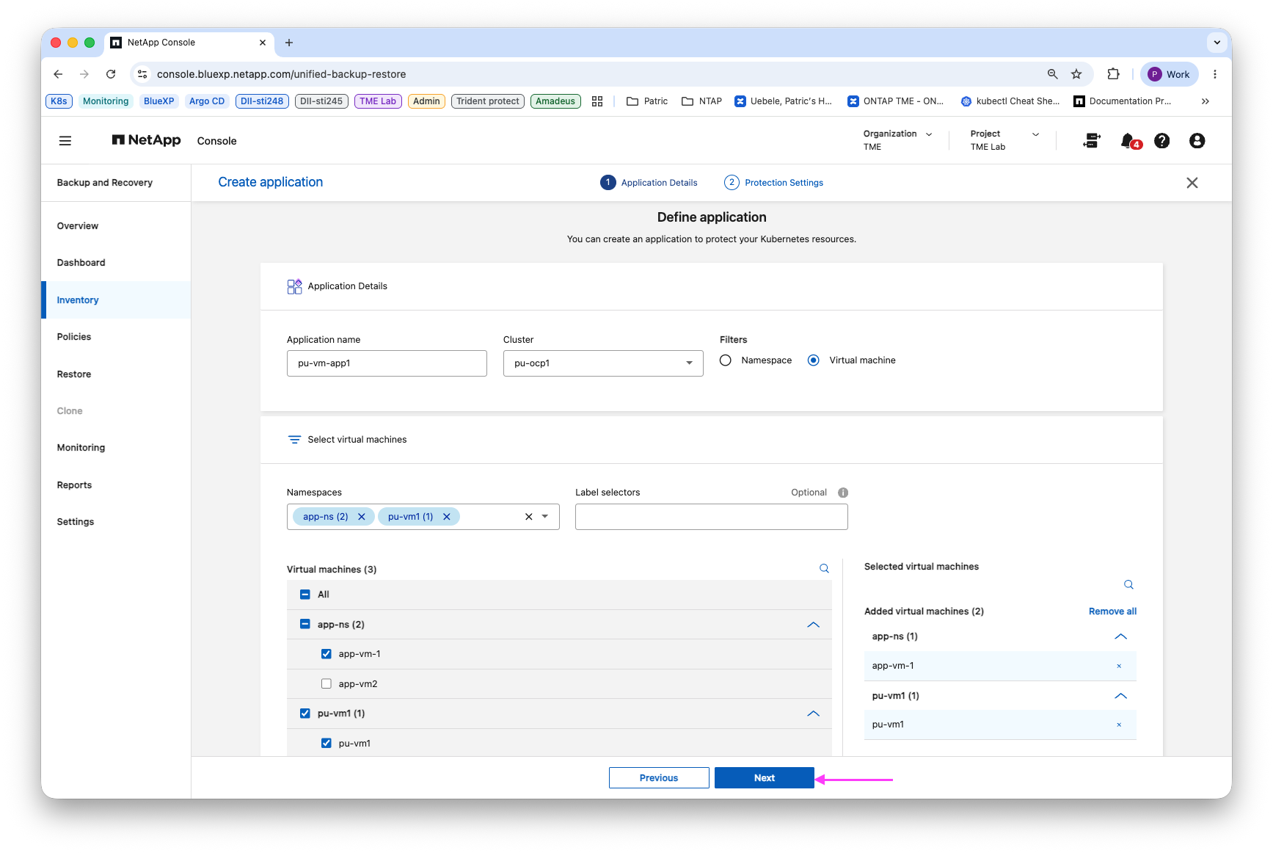
Task: Open the Organization TME dropdown
Action: (897, 140)
